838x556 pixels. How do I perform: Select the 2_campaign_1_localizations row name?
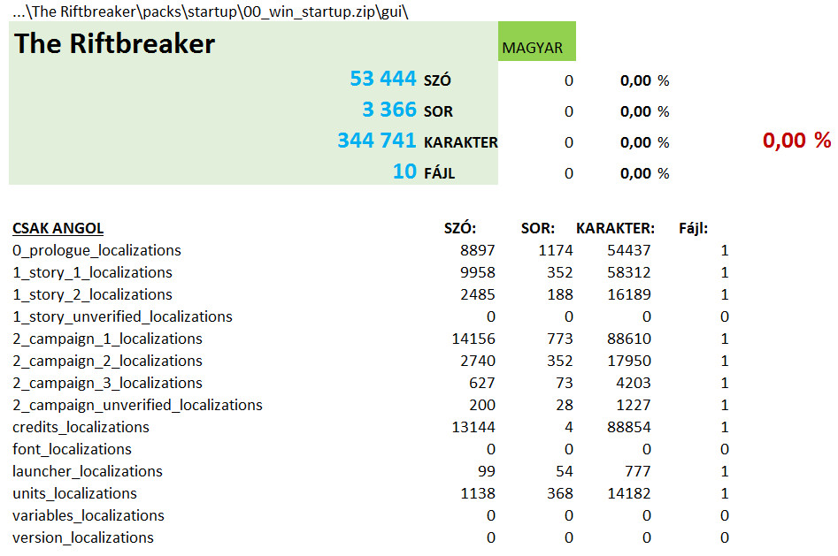click(107, 339)
